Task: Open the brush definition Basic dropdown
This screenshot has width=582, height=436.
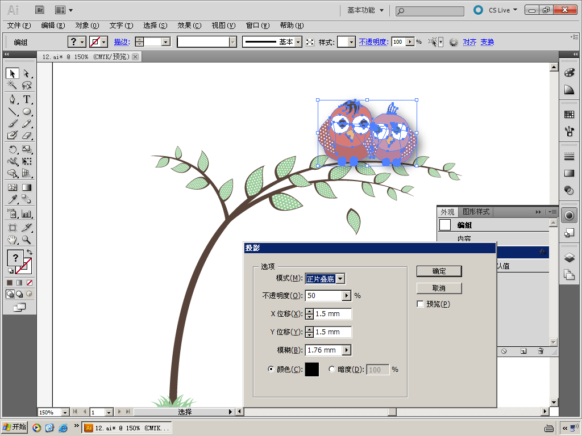Action: pos(298,42)
